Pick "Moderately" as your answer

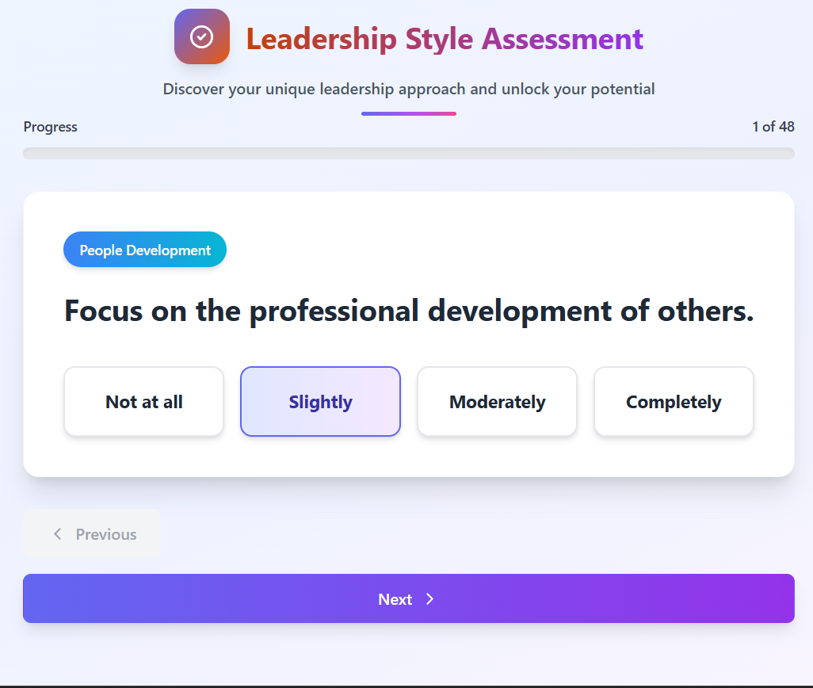click(497, 402)
